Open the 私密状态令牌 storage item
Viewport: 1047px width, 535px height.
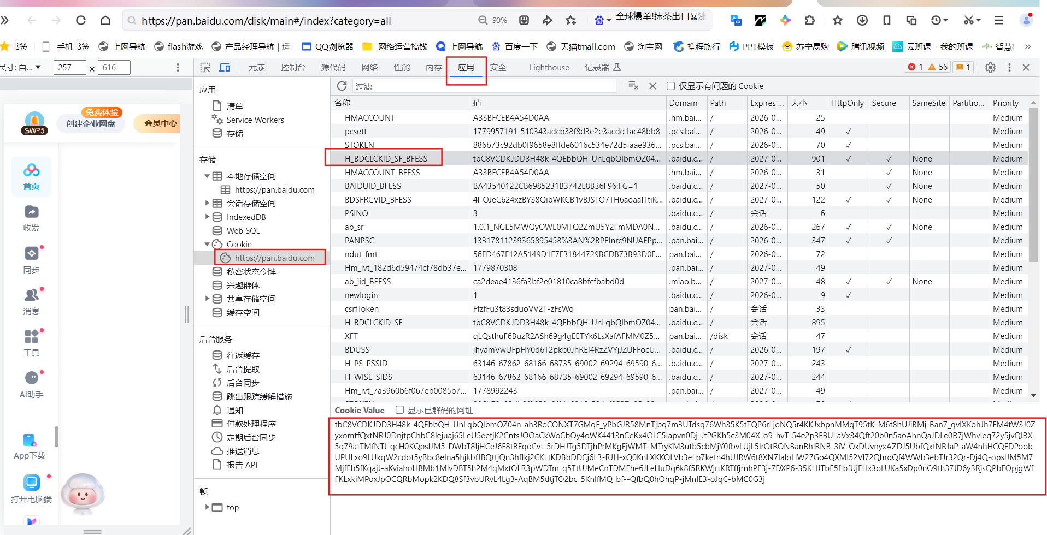point(251,271)
